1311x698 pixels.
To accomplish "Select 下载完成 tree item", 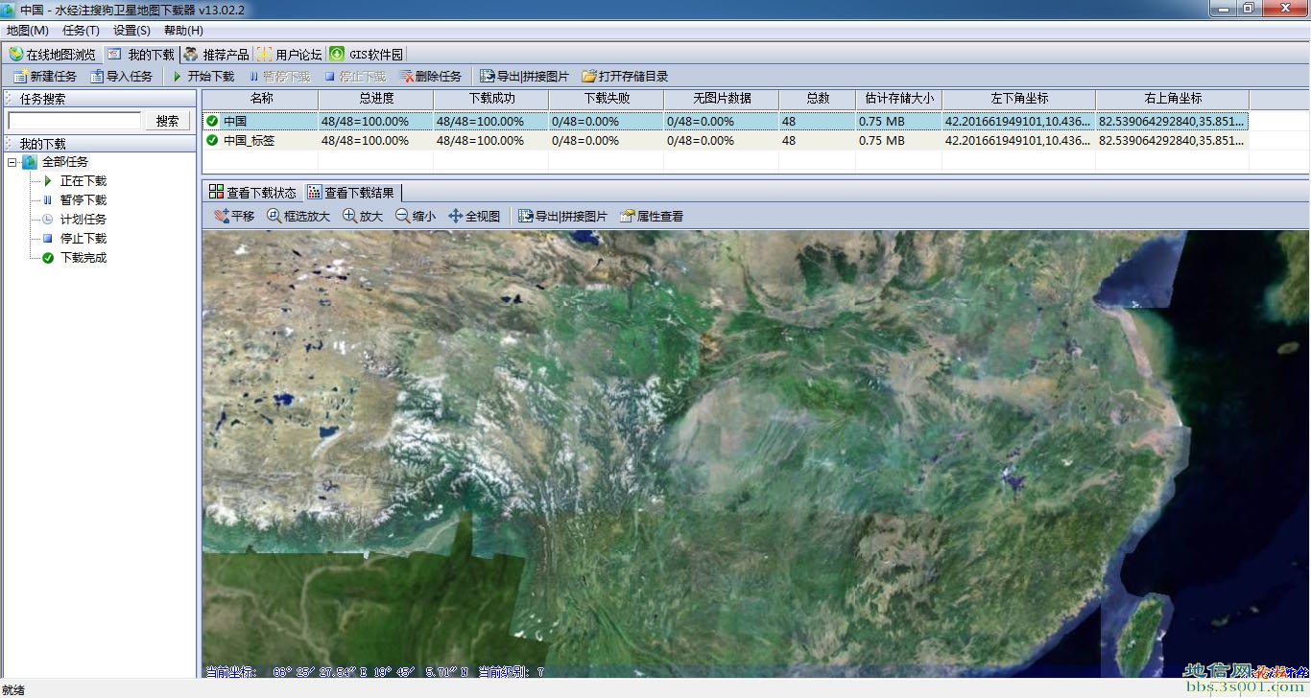I will [83, 258].
